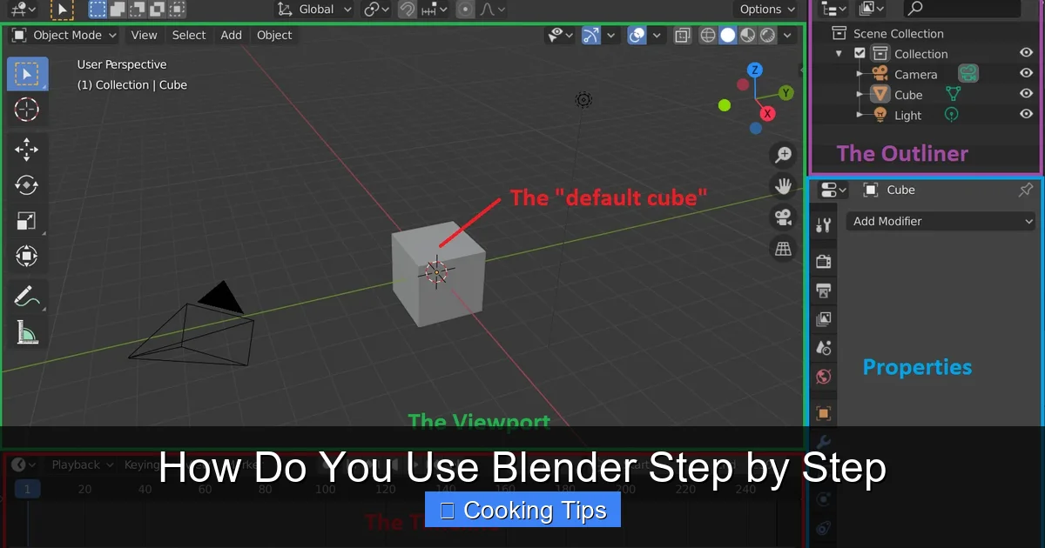The height and width of the screenshot is (548, 1045).
Task: Open the Add menu in the viewport header
Action: [231, 36]
